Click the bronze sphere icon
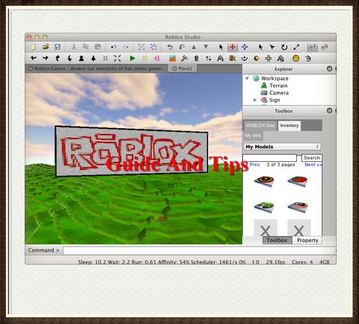The width and height of the screenshot is (359, 324). [257, 58]
